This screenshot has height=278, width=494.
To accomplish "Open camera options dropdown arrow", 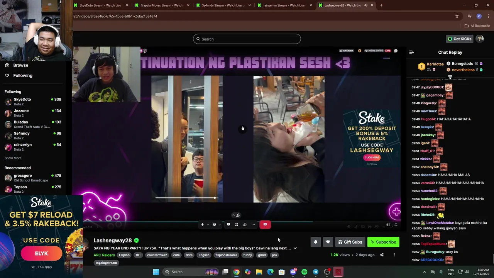I will coord(220,225).
